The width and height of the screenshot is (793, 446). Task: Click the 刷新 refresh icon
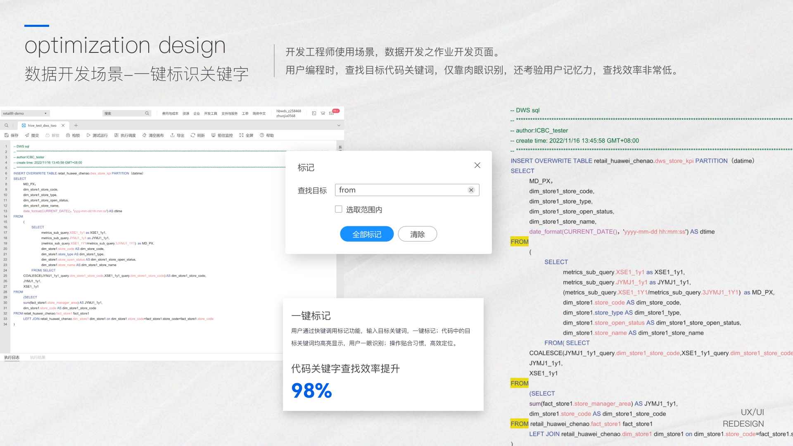coord(193,135)
